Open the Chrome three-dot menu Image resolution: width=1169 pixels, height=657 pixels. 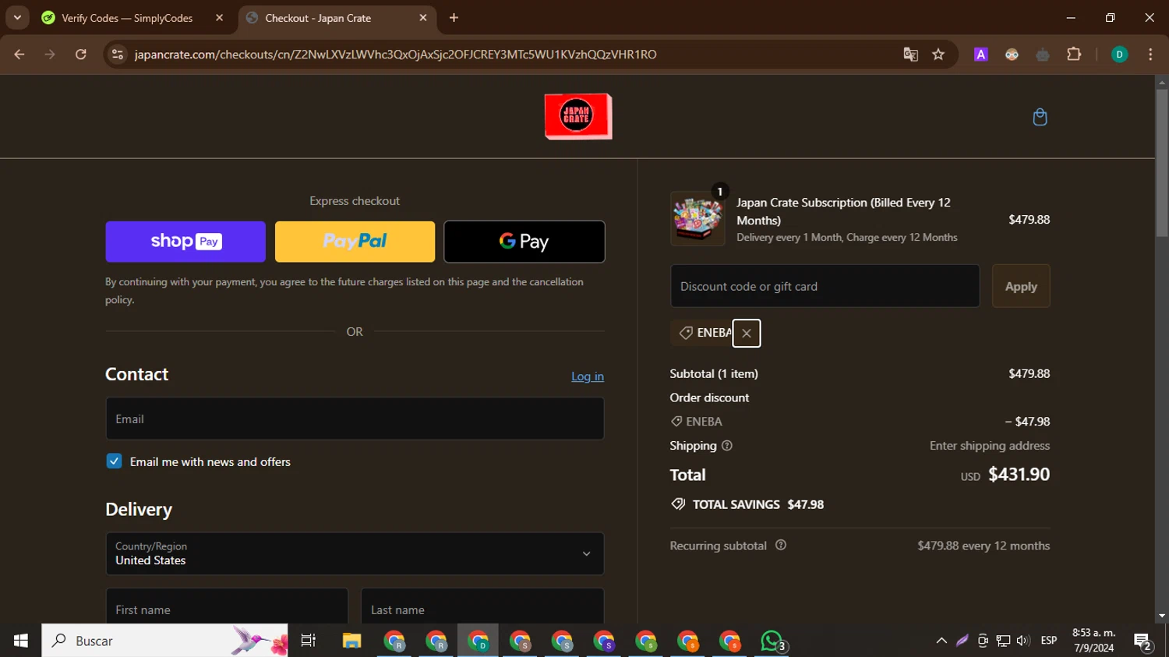pyautogui.click(x=1150, y=55)
